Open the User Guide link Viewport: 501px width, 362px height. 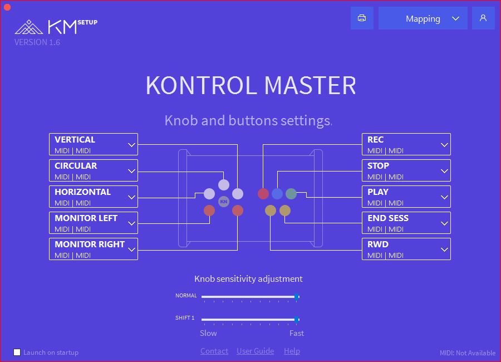coord(256,351)
